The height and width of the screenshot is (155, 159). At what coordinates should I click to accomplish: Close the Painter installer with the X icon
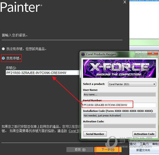click(125, 2)
